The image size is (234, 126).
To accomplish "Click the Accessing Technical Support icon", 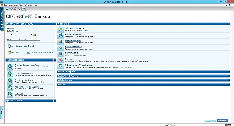I will pos(10,87).
